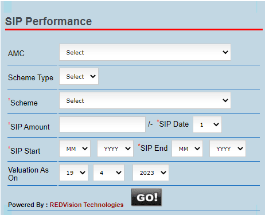Open SIP End month dropdown
The image size is (265, 215).
(187, 148)
